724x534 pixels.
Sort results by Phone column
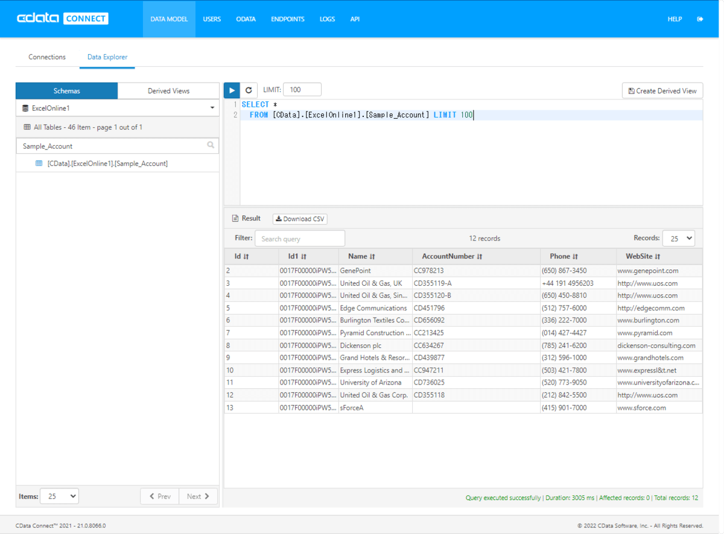[x=564, y=256]
